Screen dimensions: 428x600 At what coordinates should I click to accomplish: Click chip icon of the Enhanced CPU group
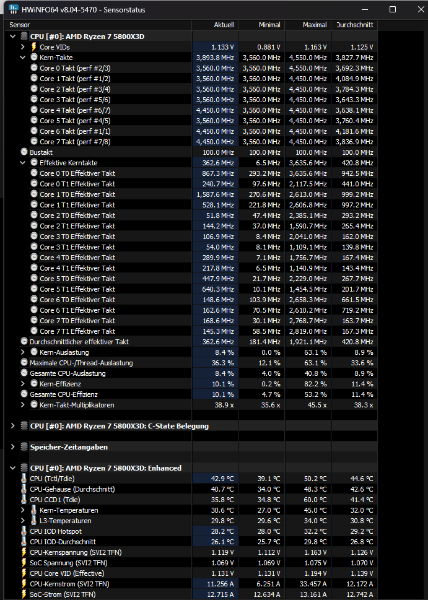[x=24, y=467]
